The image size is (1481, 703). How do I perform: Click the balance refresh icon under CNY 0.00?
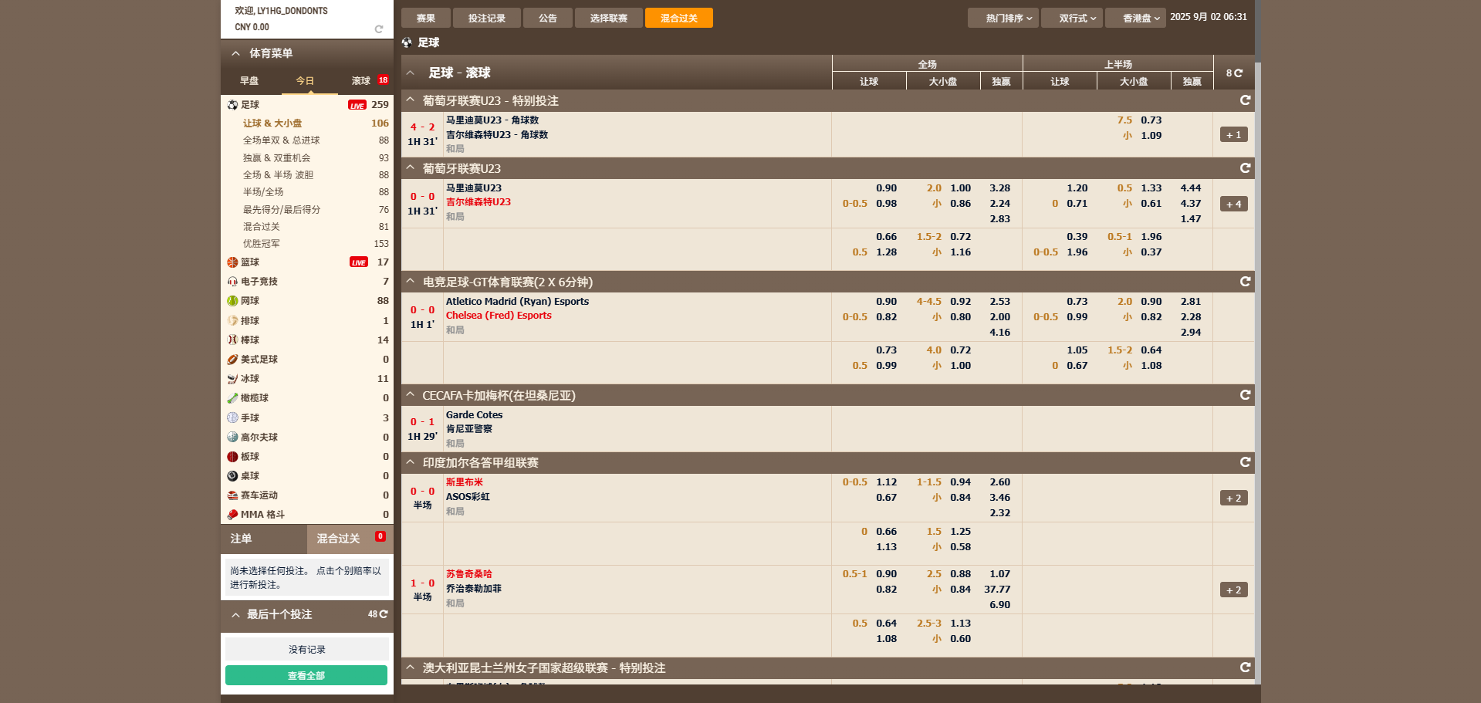(378, 29)
